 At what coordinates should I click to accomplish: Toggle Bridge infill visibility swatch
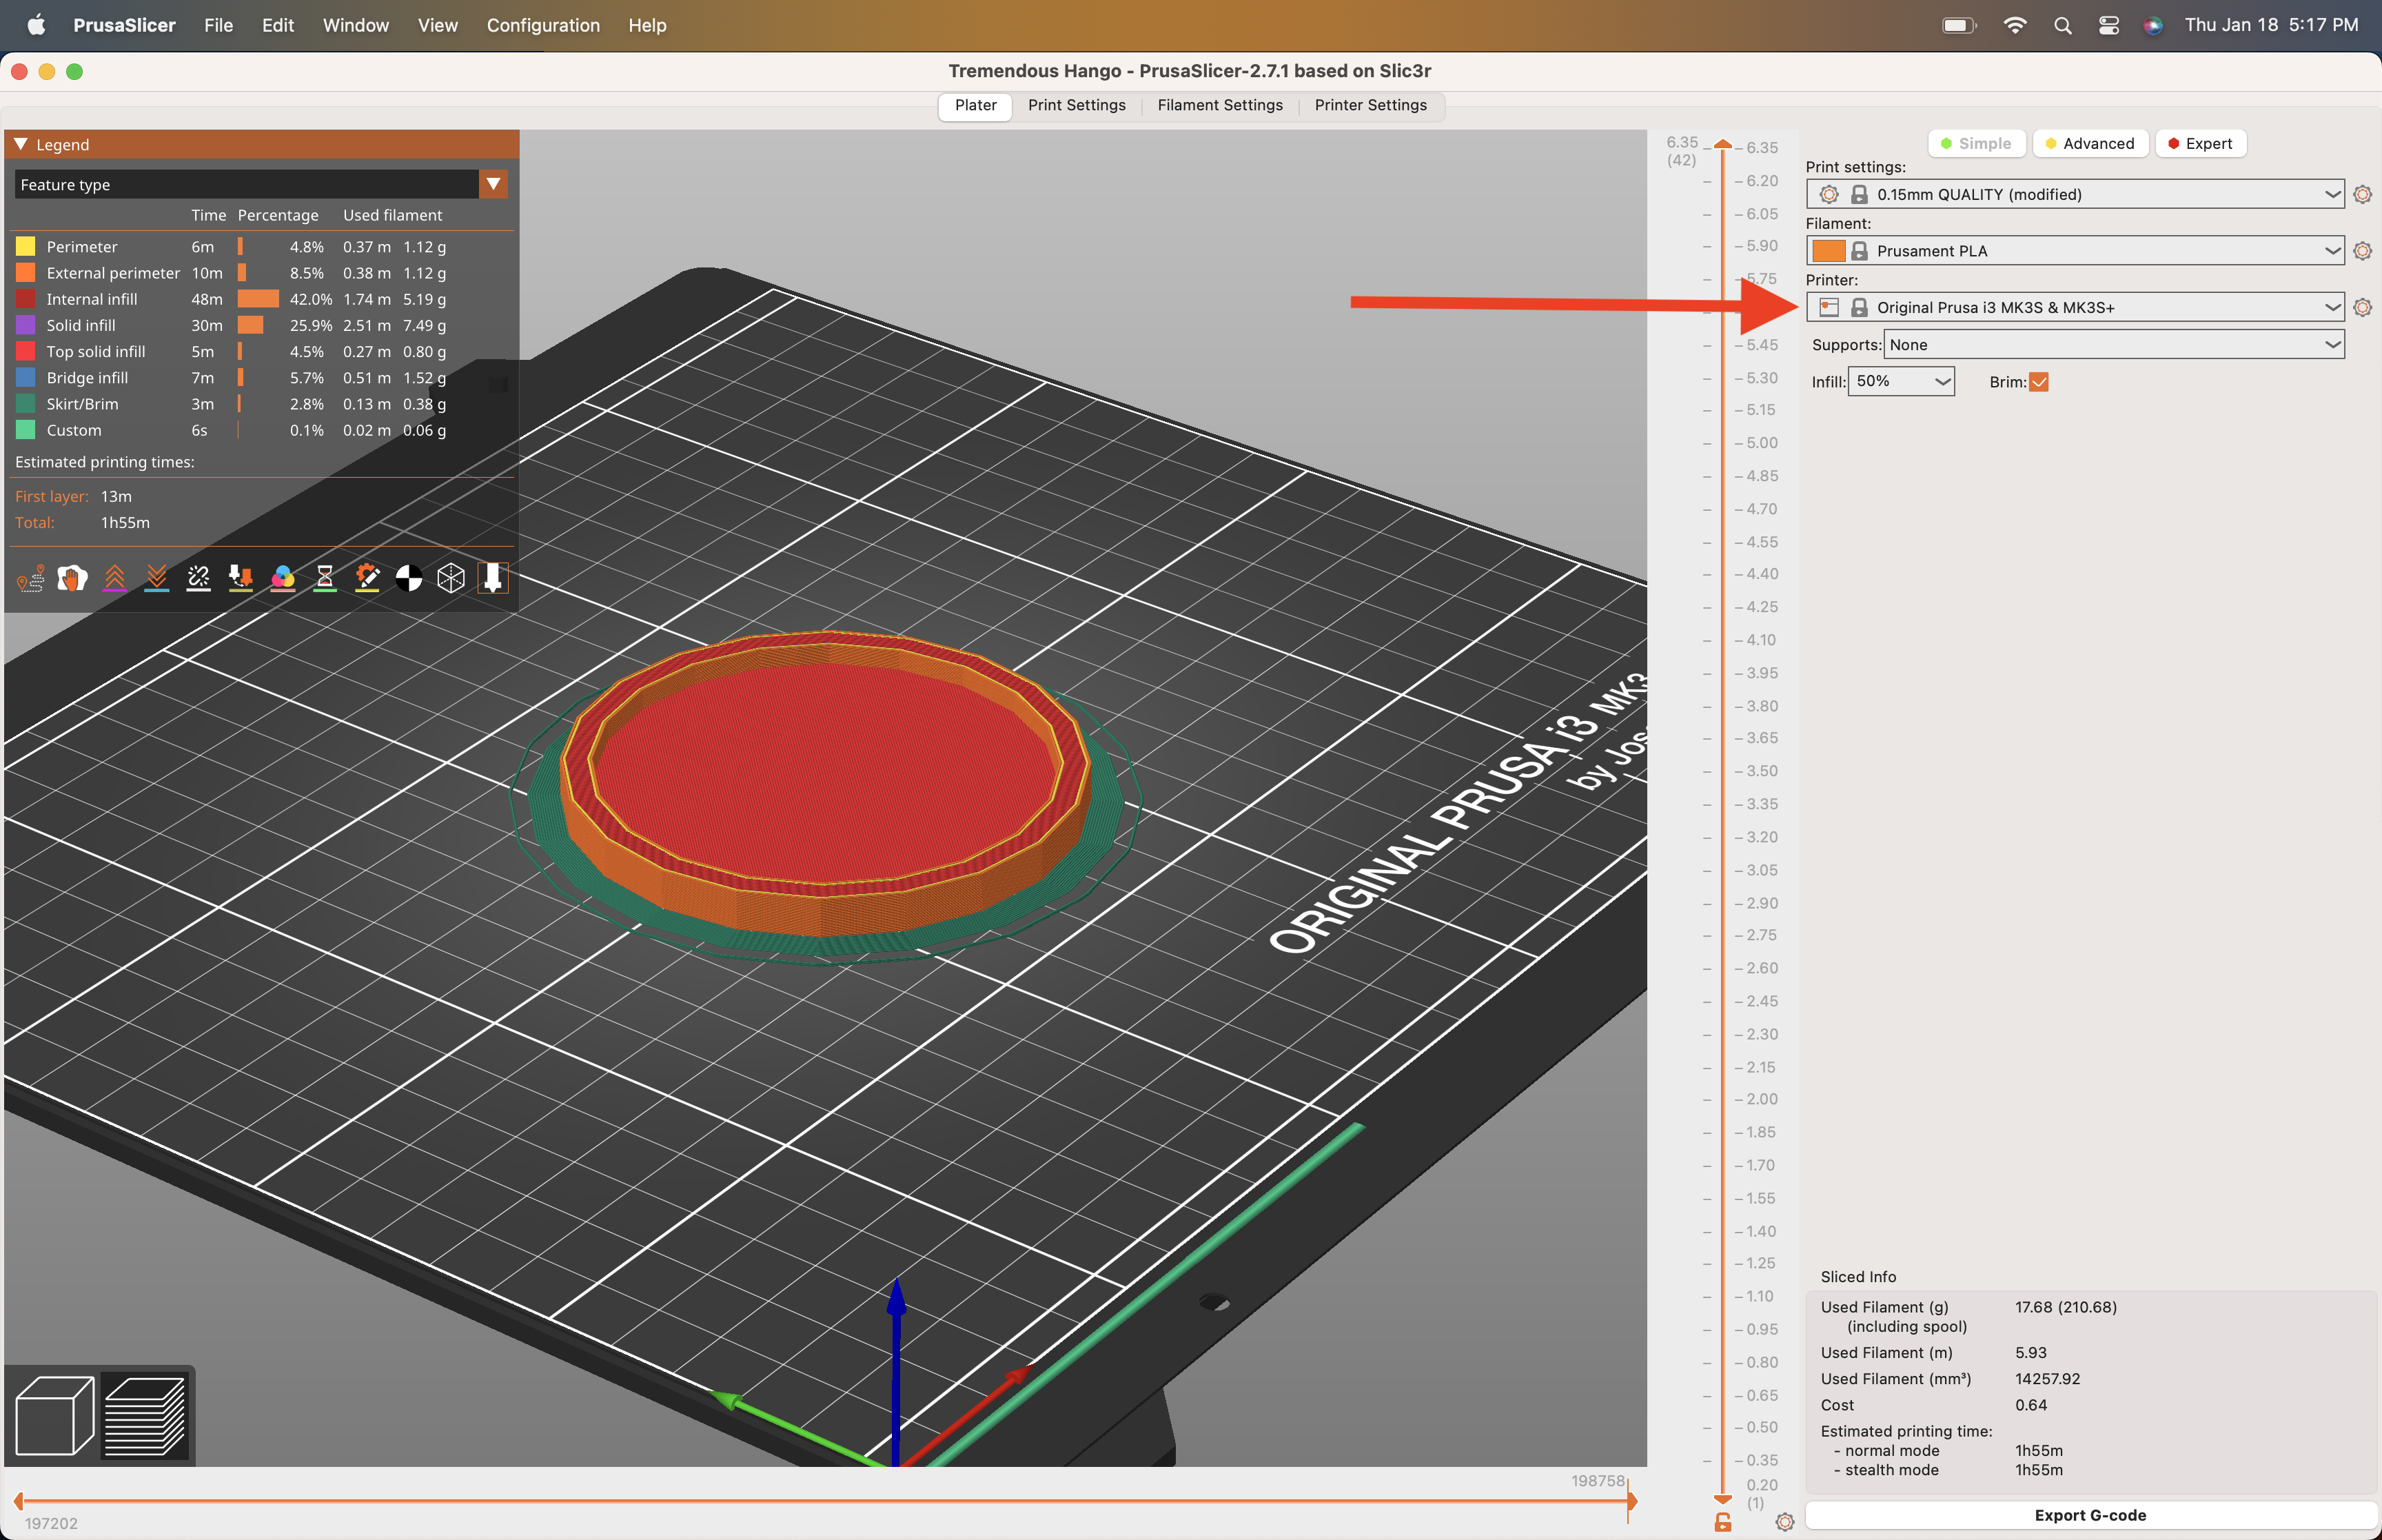tap(26, 377)
